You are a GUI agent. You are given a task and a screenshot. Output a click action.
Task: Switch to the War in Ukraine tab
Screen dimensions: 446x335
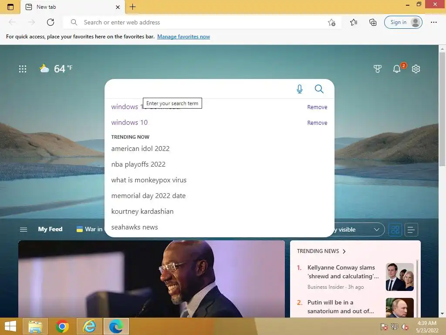pos(90,229)
